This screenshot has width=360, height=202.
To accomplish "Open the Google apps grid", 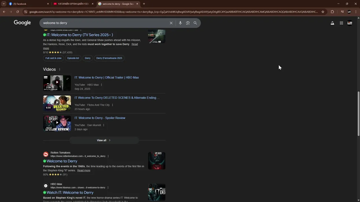I will coord(341,23).
